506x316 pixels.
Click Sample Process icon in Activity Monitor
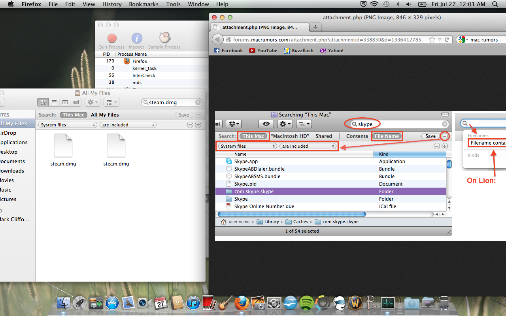pyautogui.click(x=164, y=38)
